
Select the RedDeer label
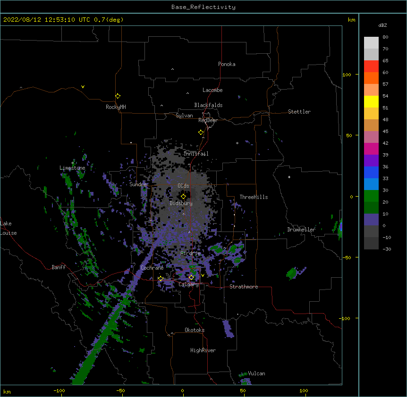pos(208,120)
